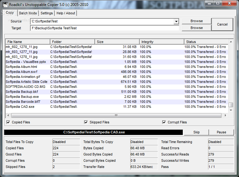Viewport: 239px width, 177px height.
Task: Select the Softpedia - VisualBee.pptx row
Action: pos(117,62)
